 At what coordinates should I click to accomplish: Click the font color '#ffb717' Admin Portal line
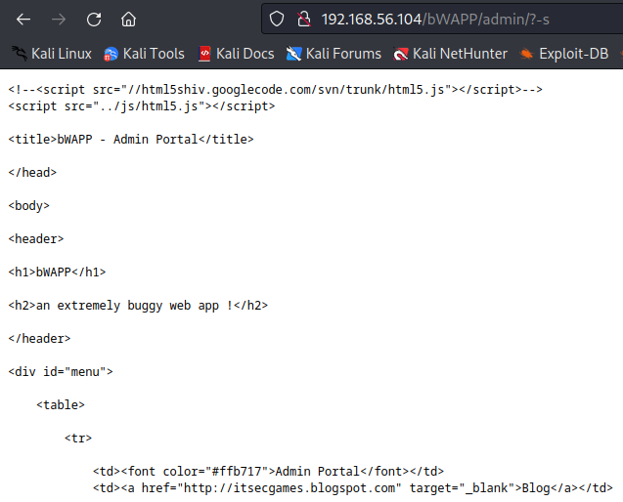[x=268, y=472]
